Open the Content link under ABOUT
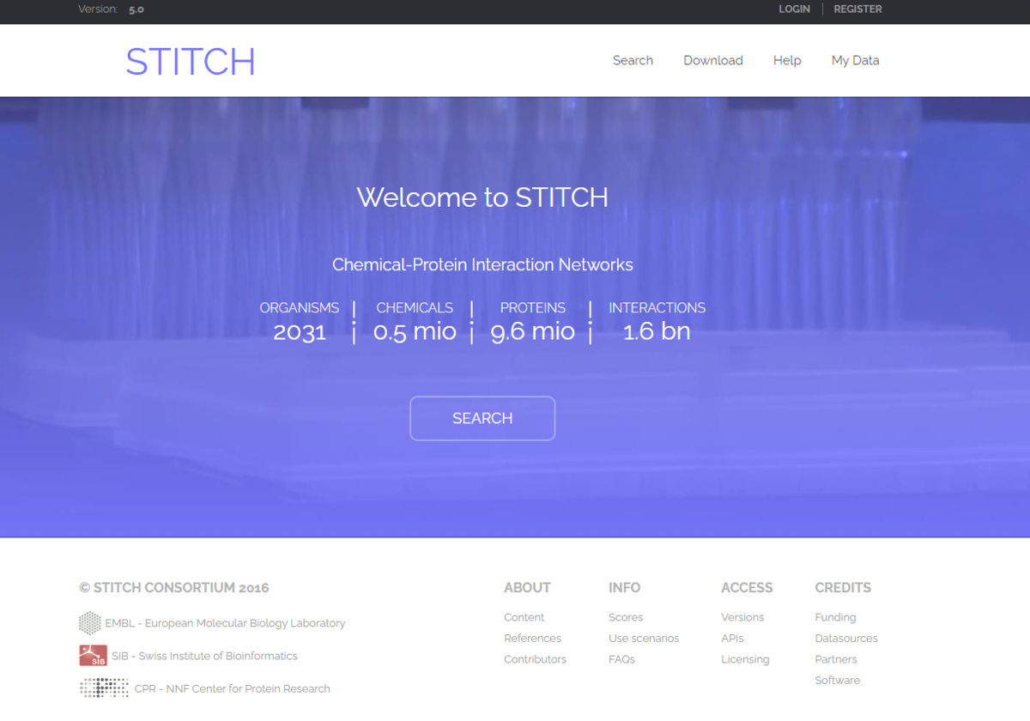 click(x=524, y=617)
